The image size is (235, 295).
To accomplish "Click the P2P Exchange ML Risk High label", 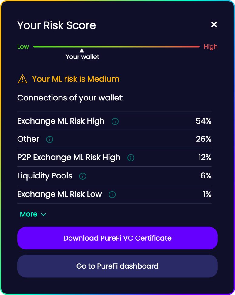I will (69, 158).
